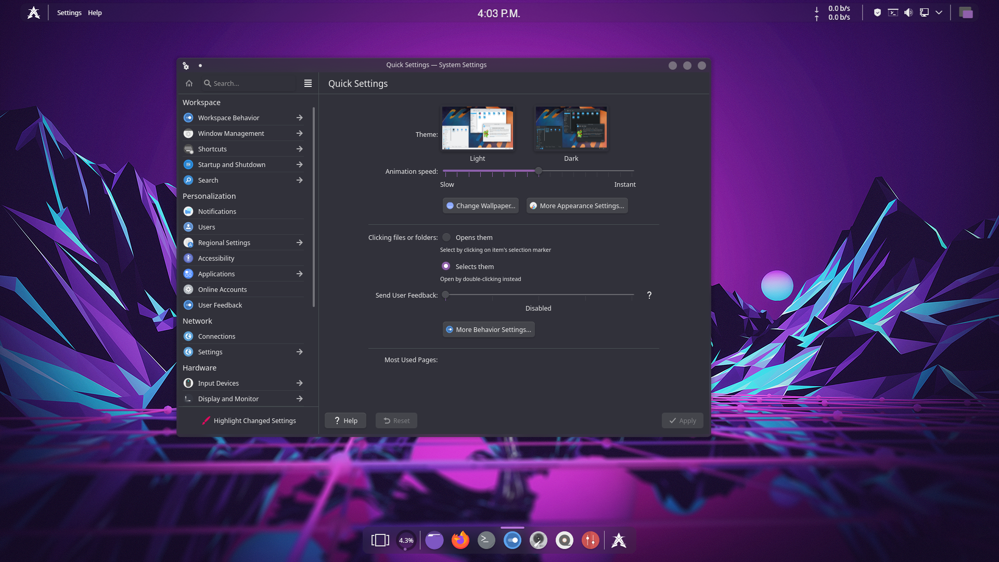999x562 pixels.
Task: Click the Notifications icon in sidebar
Action: pos(188,211)
